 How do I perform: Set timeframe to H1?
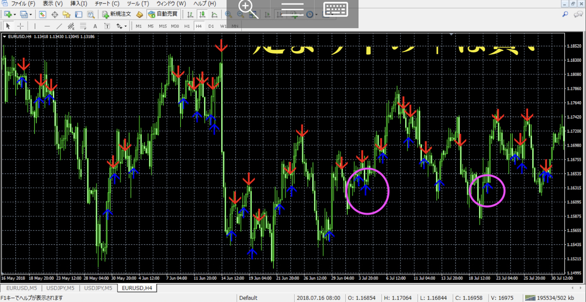[187, 26]
